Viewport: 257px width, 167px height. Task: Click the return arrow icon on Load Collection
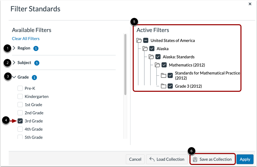coord(152,159)
